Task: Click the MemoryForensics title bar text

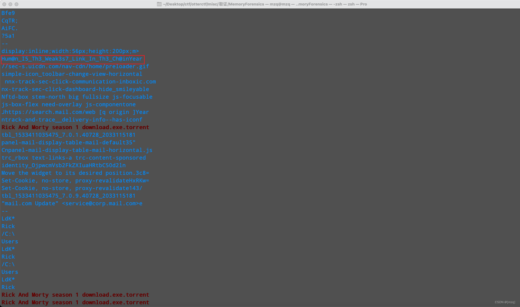Action: click(247, 4)
